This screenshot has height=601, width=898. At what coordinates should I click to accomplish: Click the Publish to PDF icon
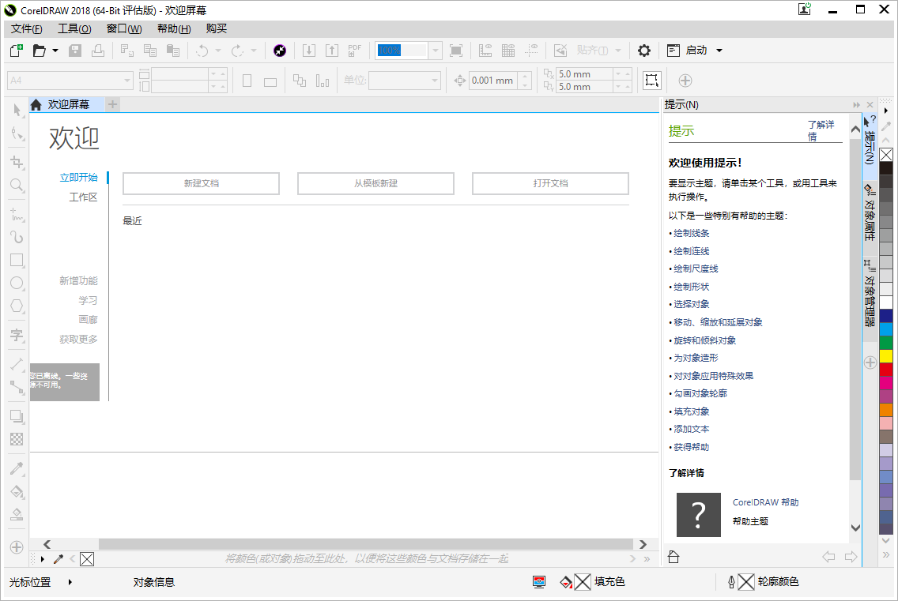click(354, 51)
